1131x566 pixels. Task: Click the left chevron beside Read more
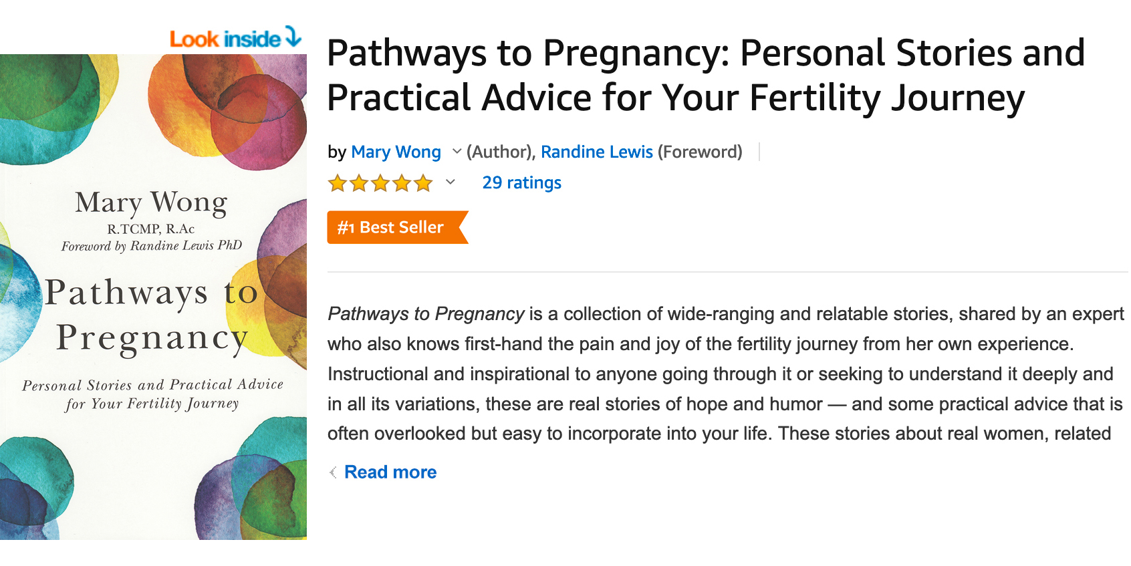click(x=332, y=472)
